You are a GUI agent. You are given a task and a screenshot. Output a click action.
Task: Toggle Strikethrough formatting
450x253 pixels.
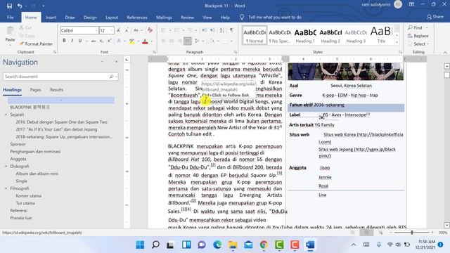tap(94, 41)
